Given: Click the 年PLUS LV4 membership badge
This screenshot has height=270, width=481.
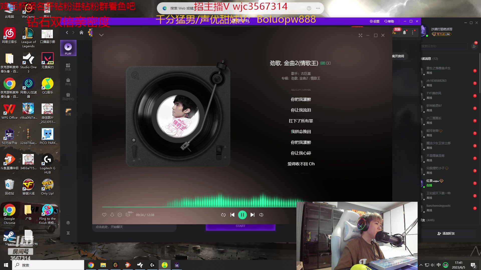Looking at the screenshot, I should (x=441, y=34).
